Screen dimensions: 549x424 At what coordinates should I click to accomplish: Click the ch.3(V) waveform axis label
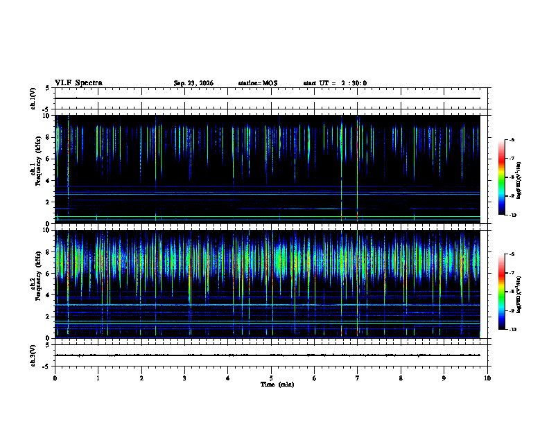click(x=33, y=356)
